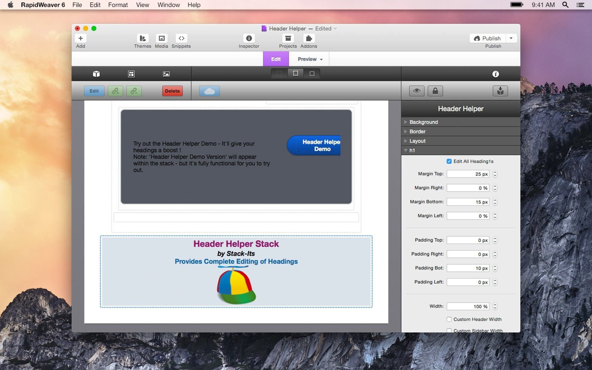Open the Media browser
592x370 pixels.
click(162, 38)
